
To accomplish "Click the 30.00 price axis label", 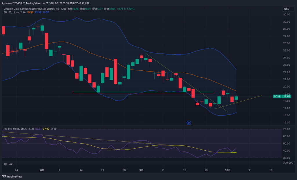I will click(x=287, y=15).
